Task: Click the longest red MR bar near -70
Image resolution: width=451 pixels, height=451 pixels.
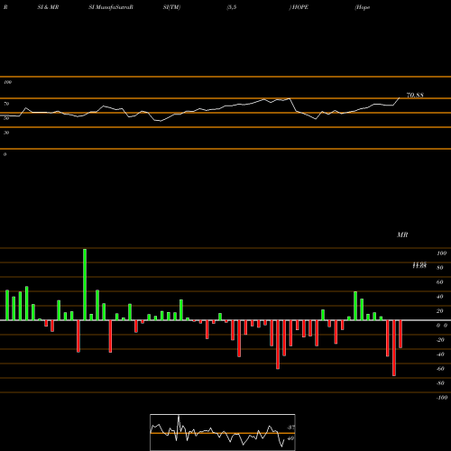Action: pyautogui.click(x=394, y=348)
